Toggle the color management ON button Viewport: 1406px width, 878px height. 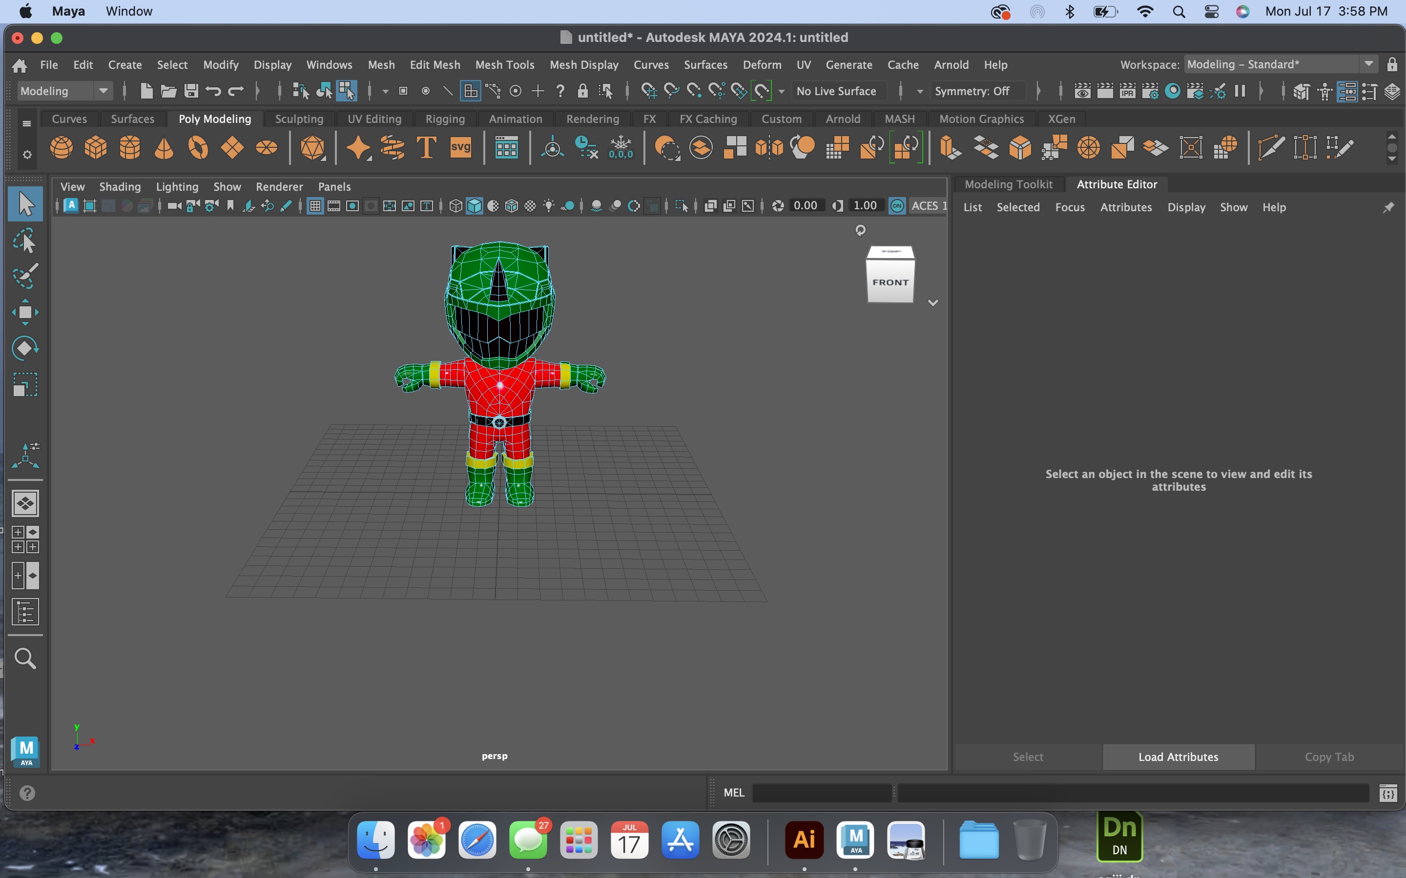(897, 205)
